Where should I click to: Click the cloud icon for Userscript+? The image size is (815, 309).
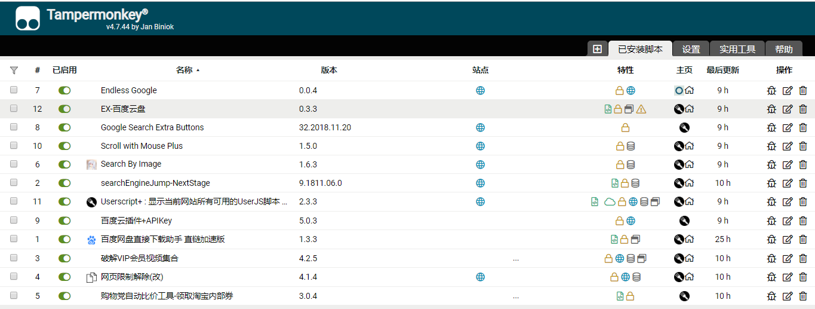pos(610,202)
